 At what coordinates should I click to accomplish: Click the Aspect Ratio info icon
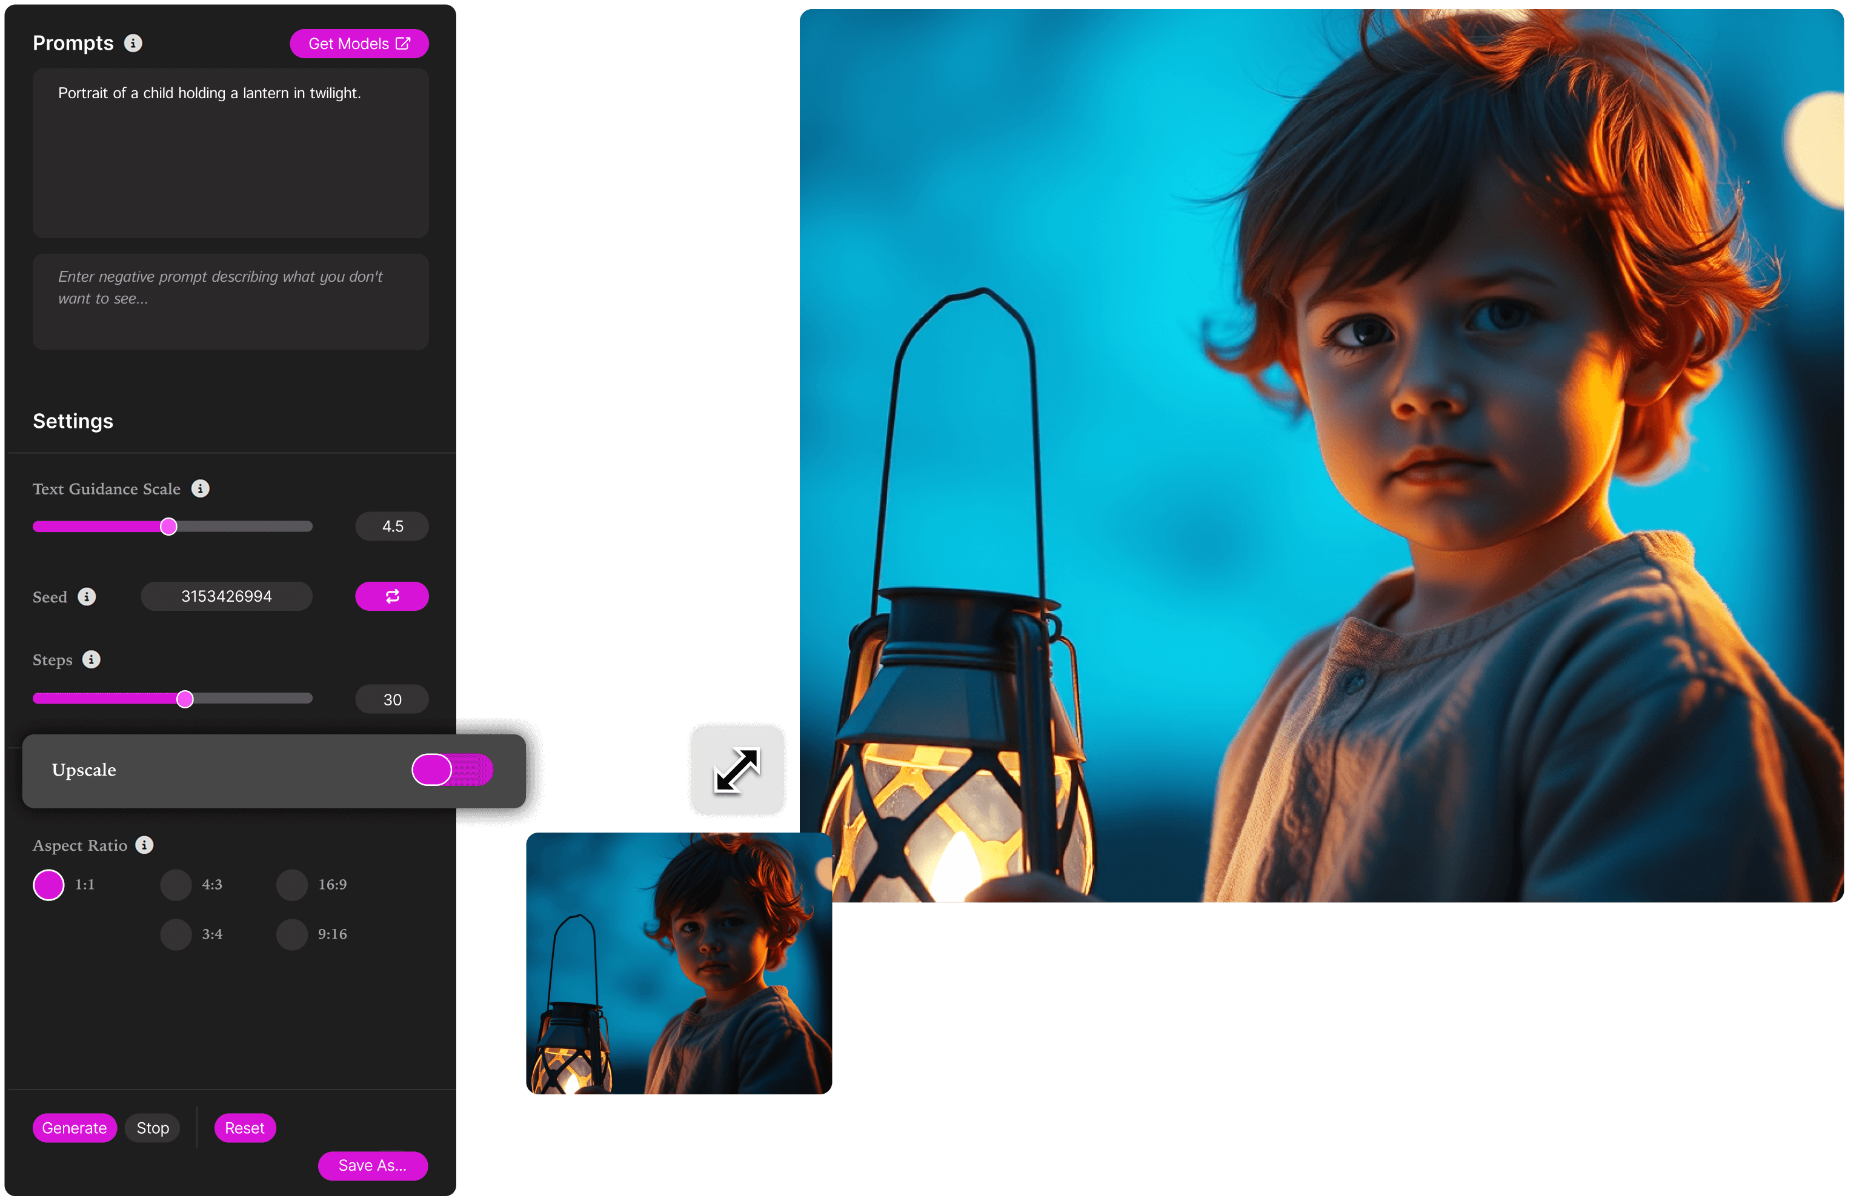(145, 845)
